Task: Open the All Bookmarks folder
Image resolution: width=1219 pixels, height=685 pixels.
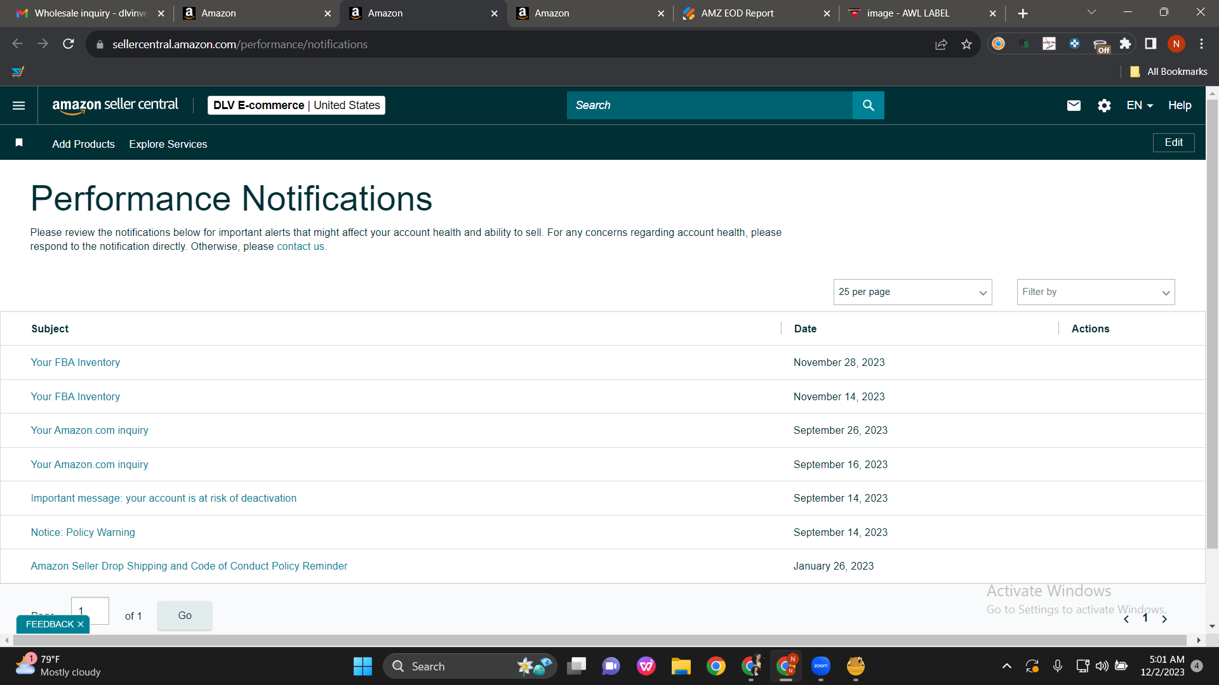Action: coord(1168,72)
